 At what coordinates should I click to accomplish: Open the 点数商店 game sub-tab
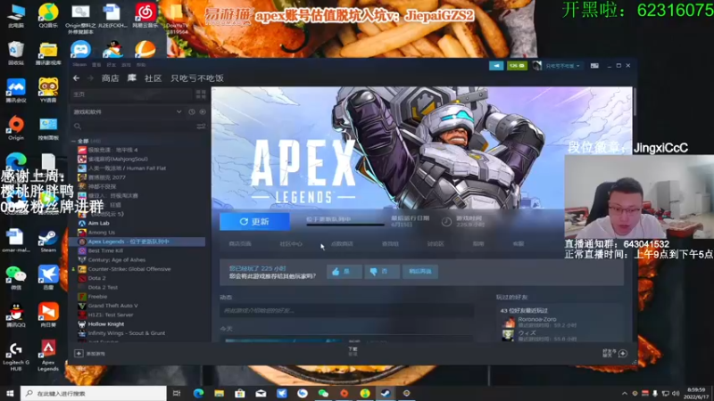342,243
